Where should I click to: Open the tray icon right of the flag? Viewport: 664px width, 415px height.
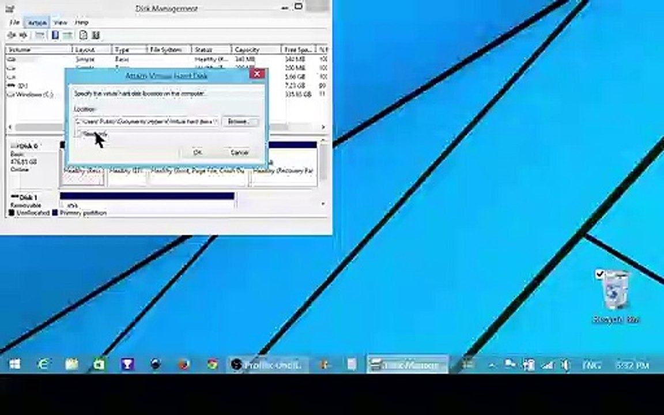529,365
